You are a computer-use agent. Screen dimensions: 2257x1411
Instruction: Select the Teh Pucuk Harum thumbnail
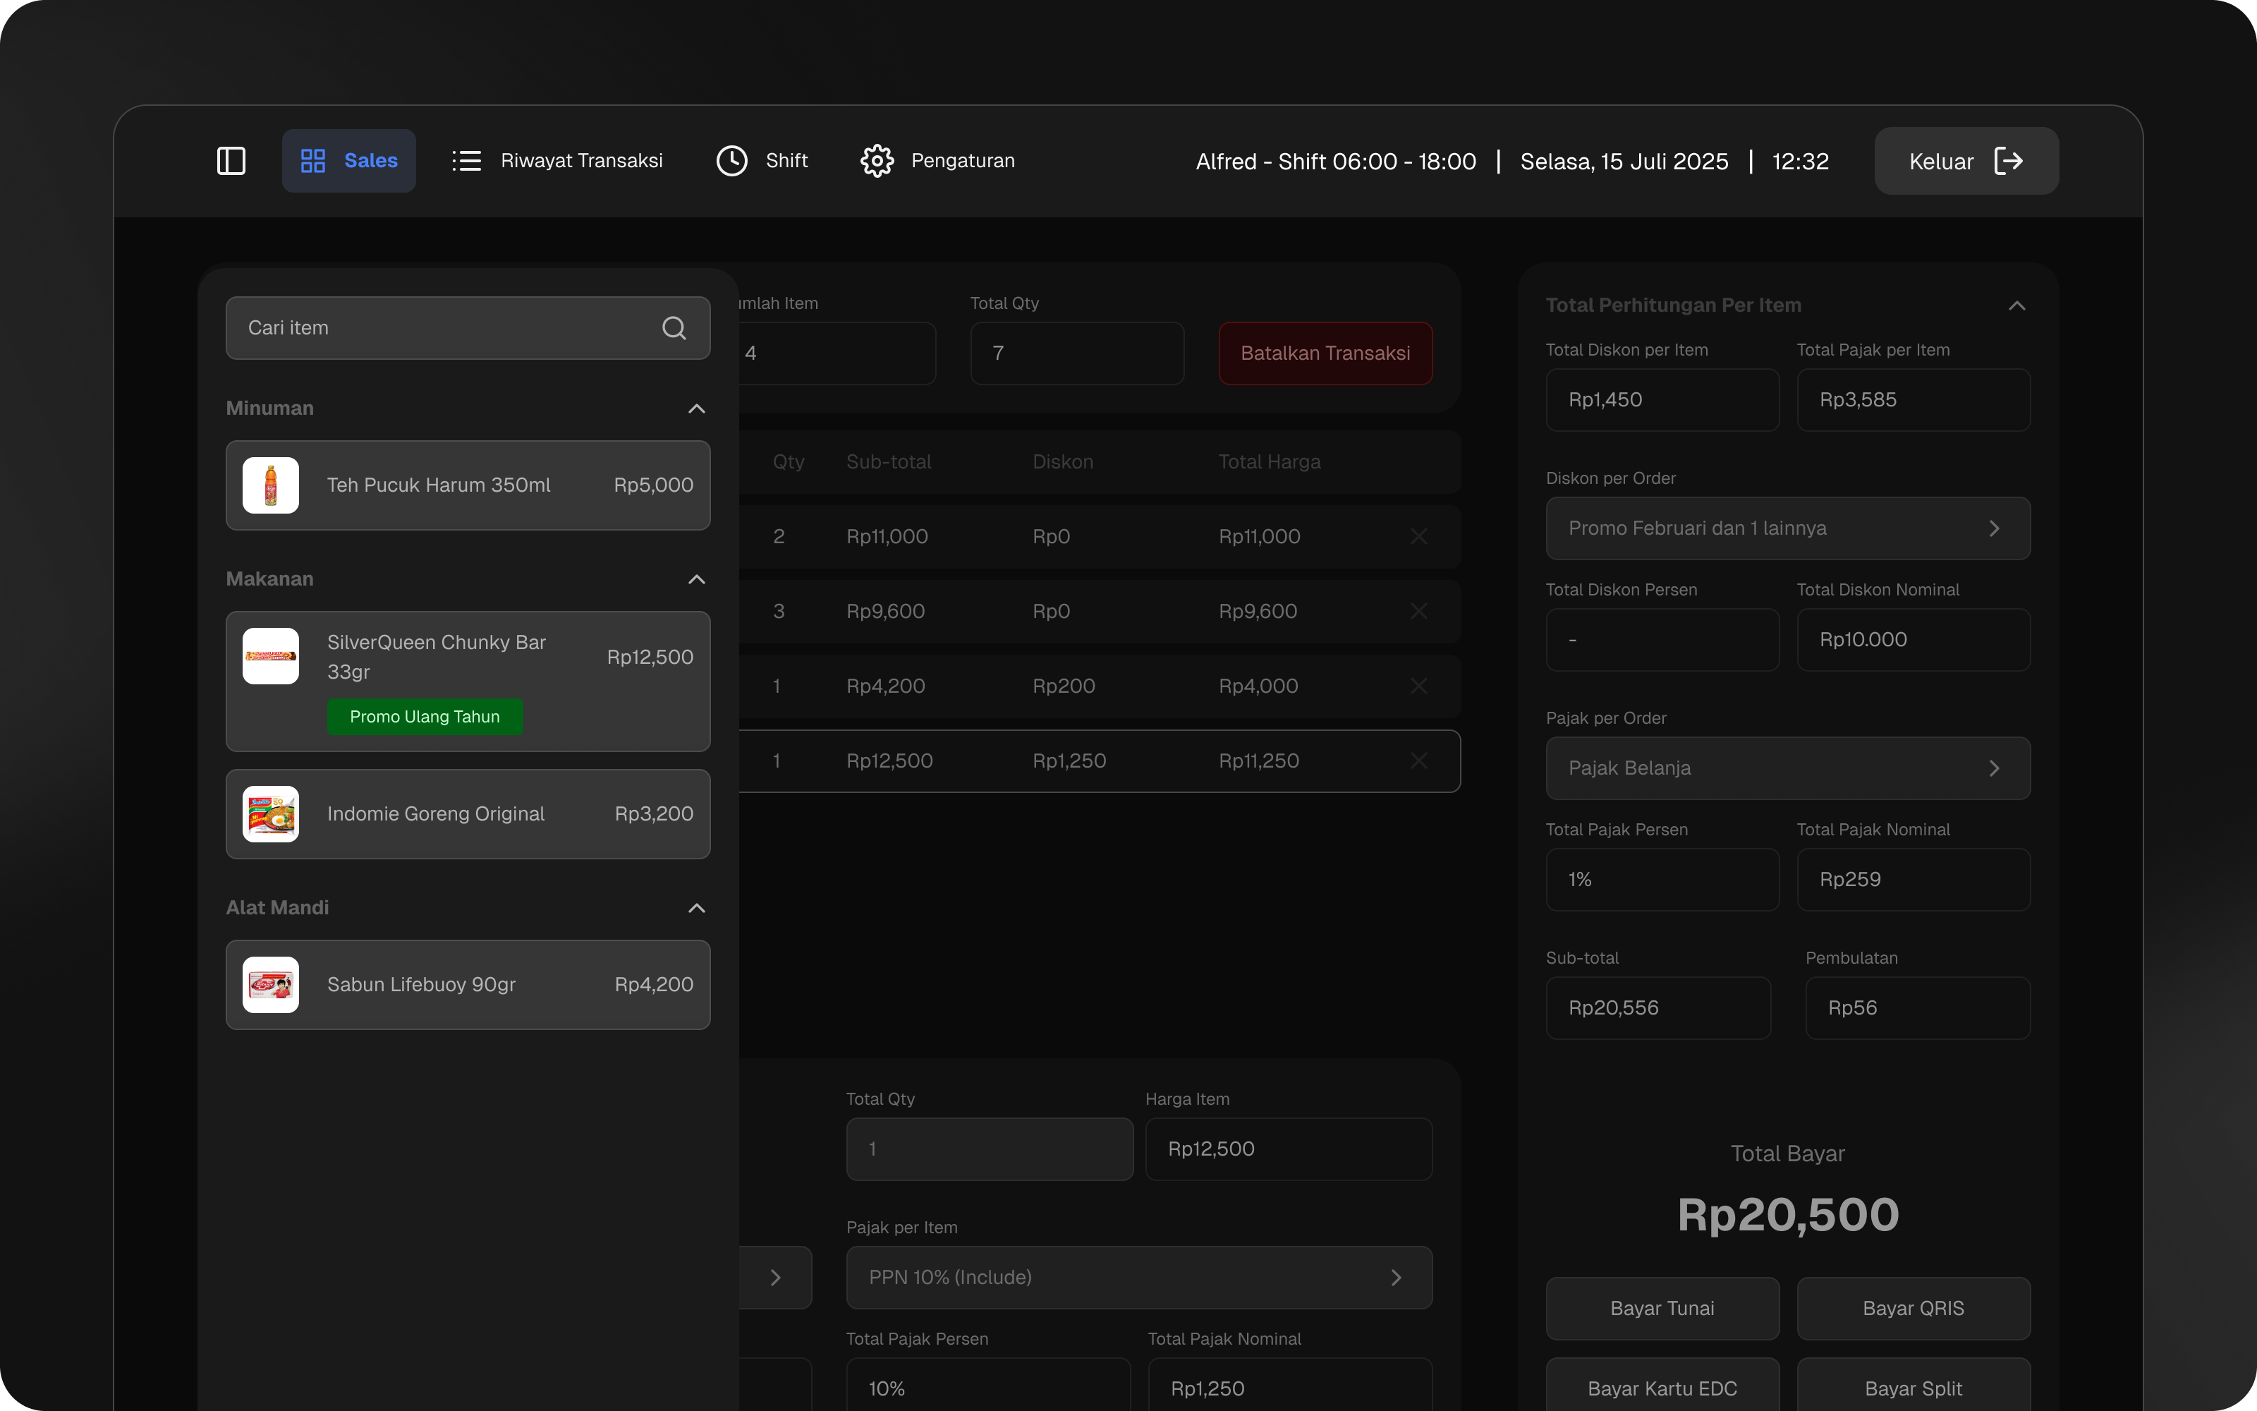[270, 485]
